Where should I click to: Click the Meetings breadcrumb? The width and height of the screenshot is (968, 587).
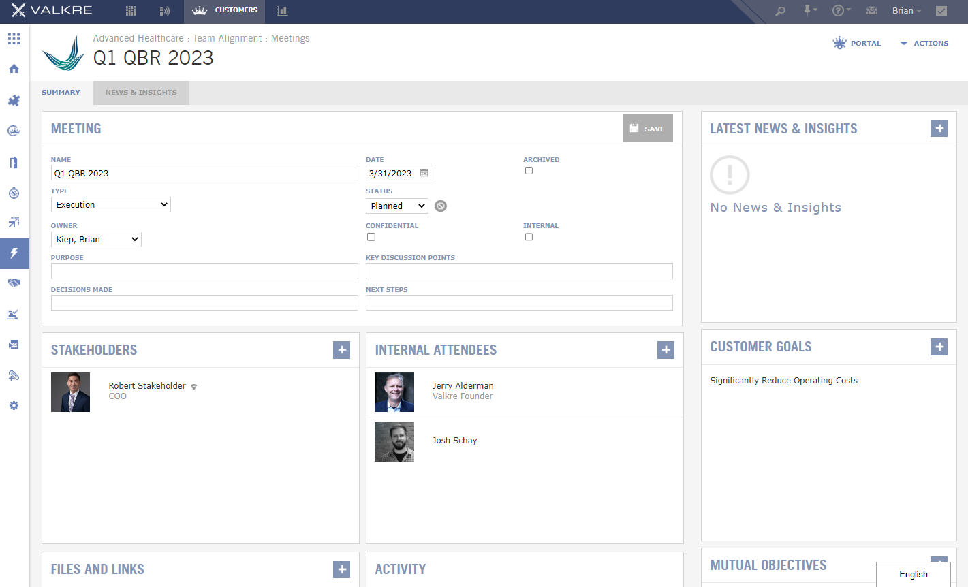tap(290, 39)
